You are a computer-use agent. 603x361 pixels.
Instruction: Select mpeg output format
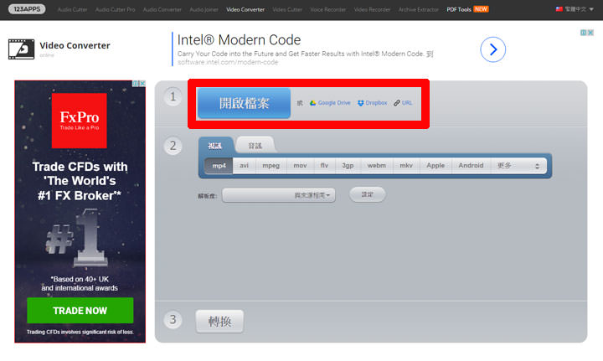coord(271,166)
